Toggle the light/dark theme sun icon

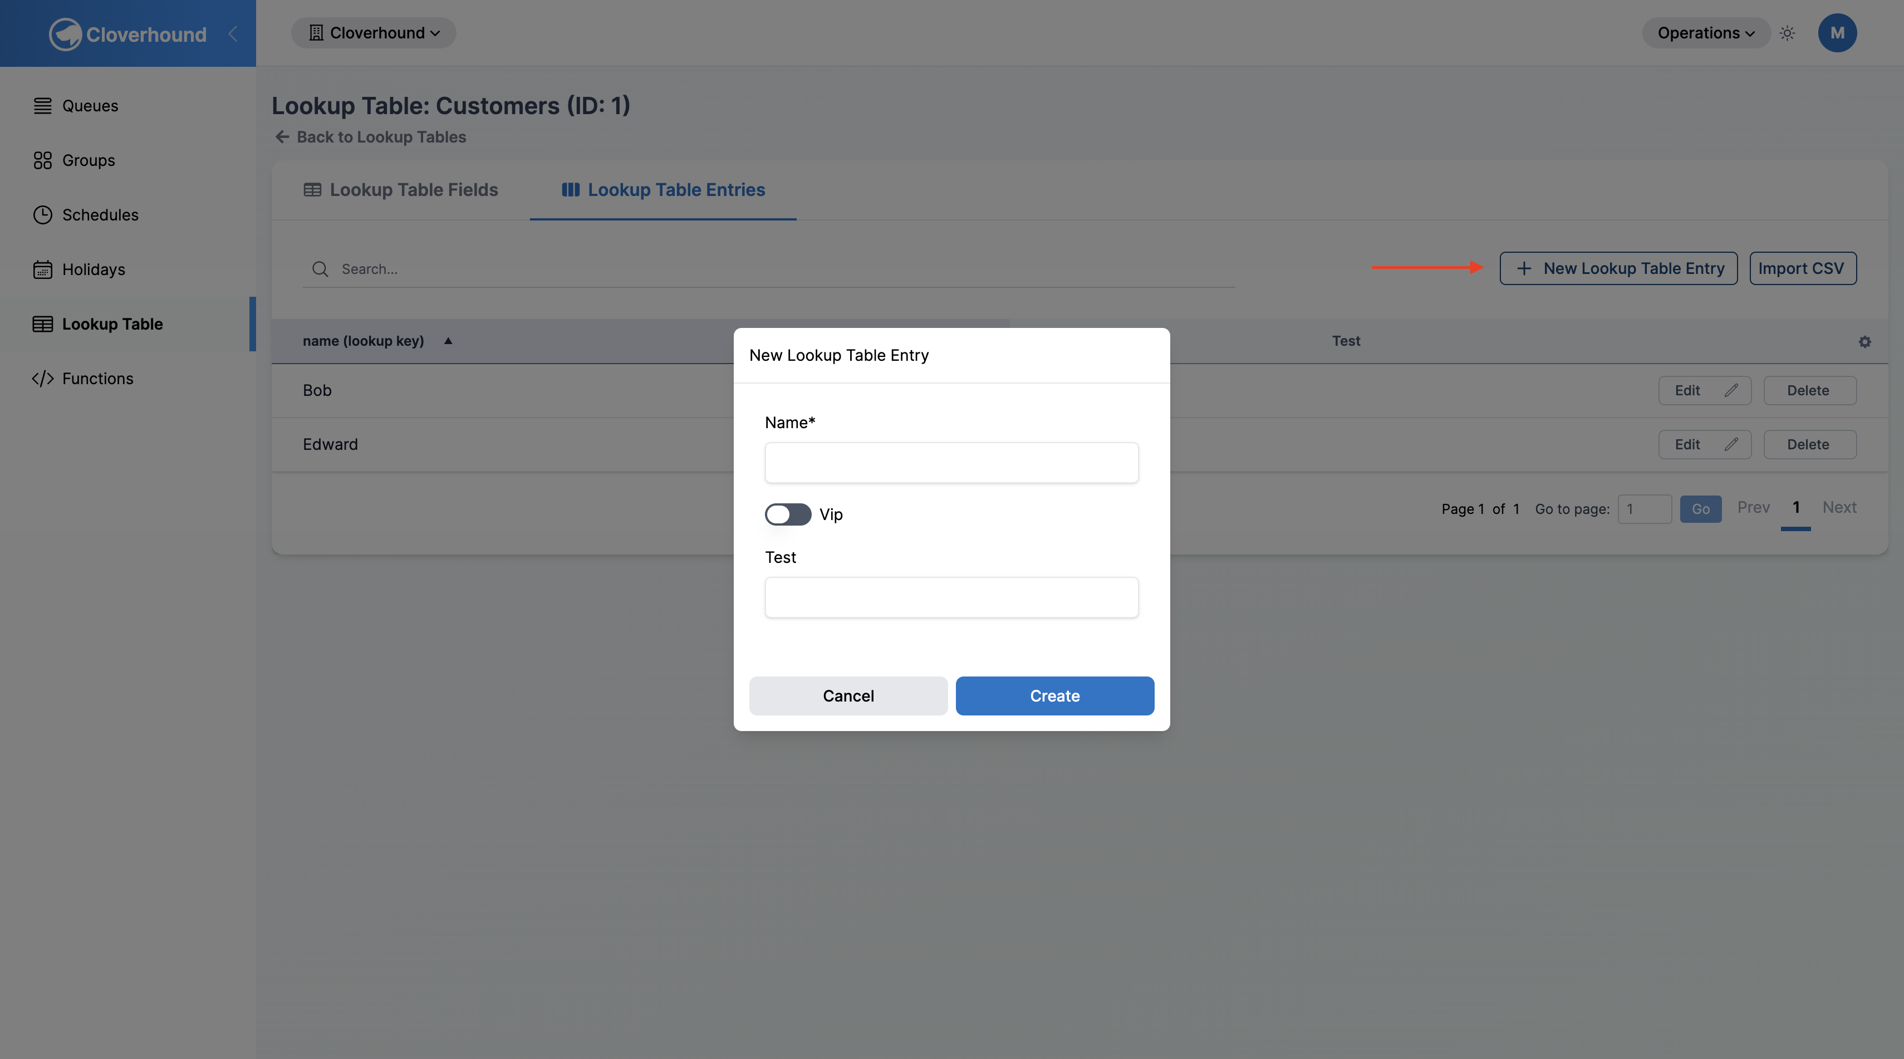[x=1787, y=33]
